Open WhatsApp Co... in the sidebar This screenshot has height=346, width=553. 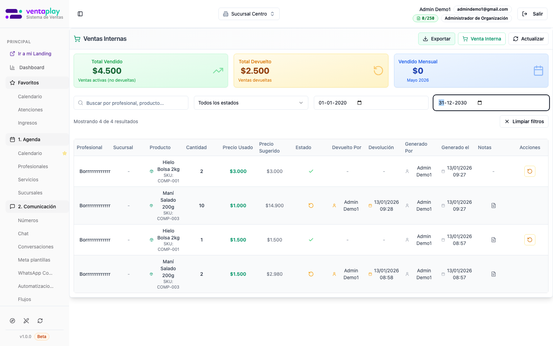35,273
